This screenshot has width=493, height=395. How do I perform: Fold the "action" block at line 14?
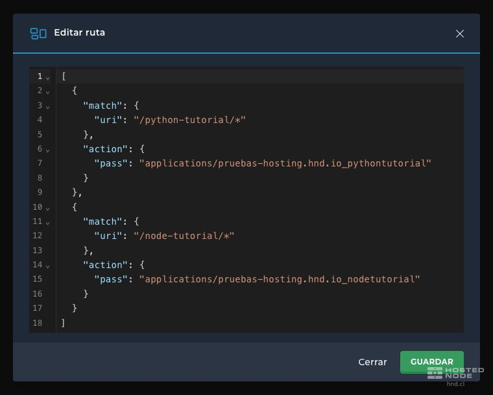tap(47, 266)
